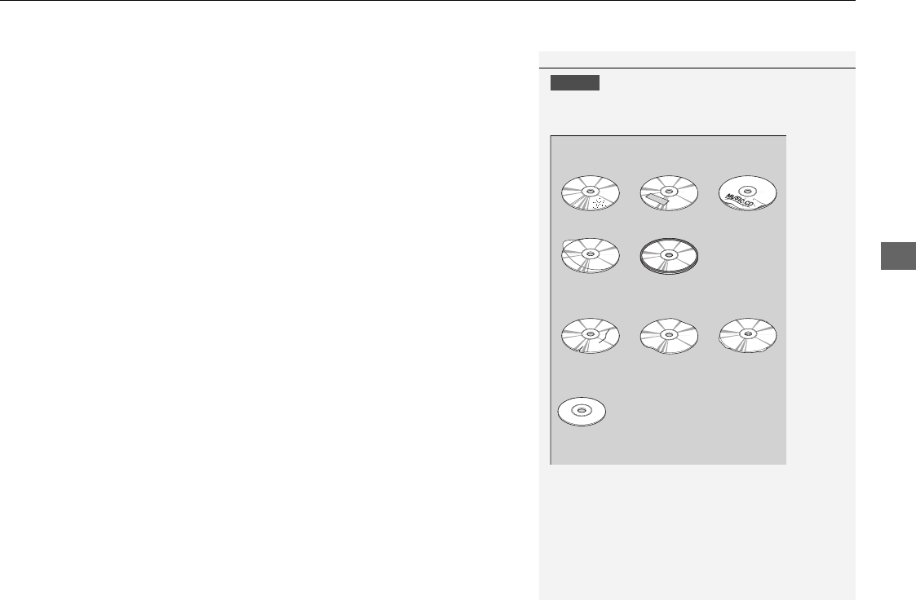
Task: Click center hole of the small plain disc
Action: click(x=582, y=410)
